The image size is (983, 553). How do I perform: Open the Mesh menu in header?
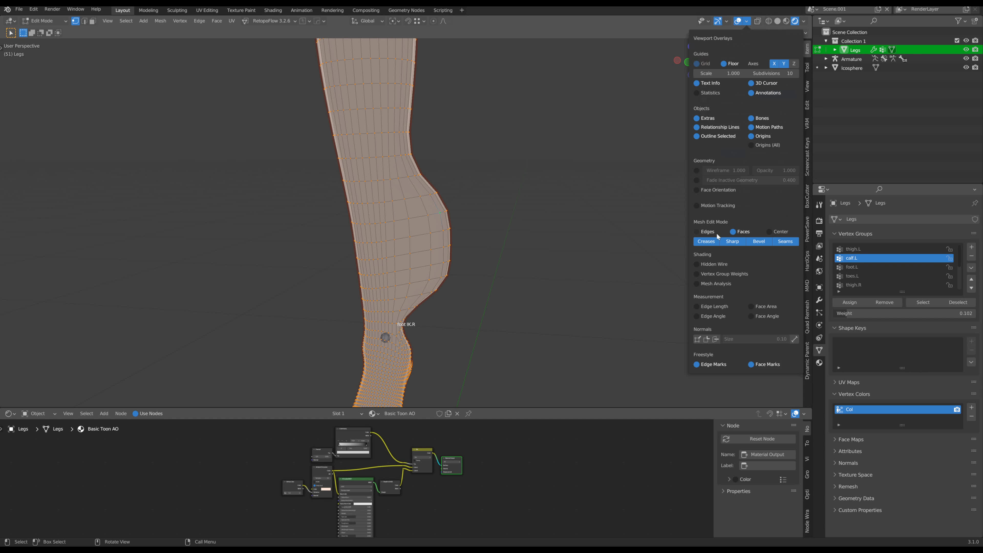[x=160, y=21]
